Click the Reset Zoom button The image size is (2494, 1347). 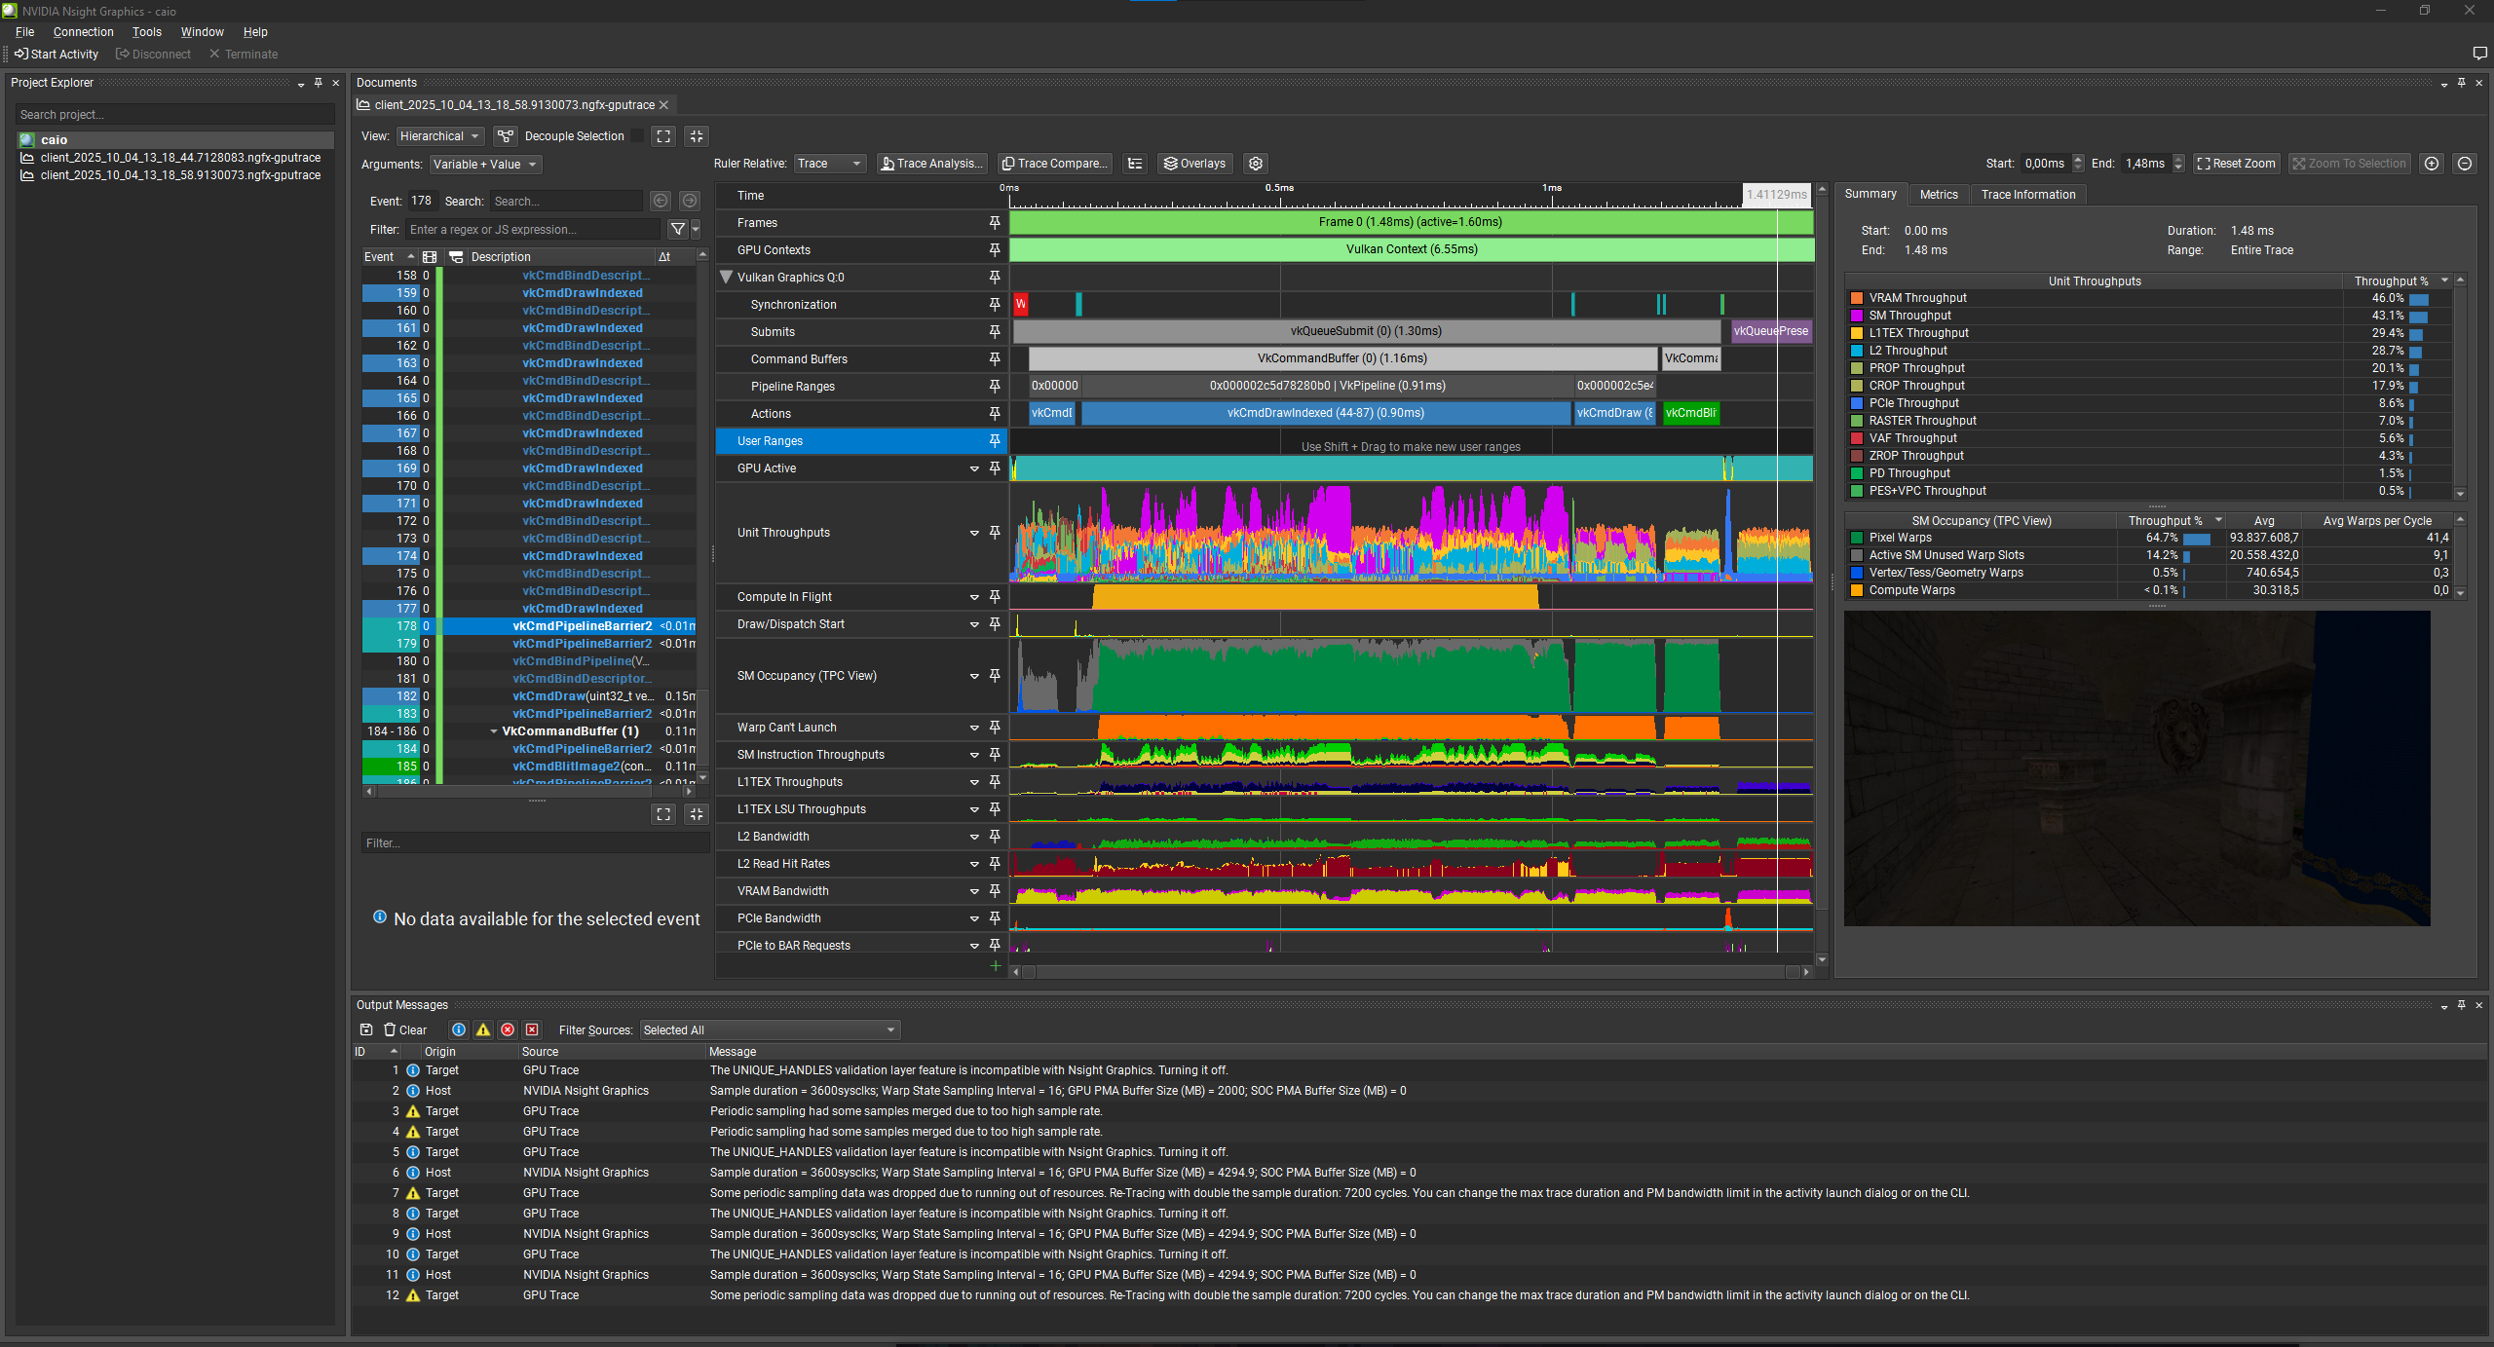pyautogui.click(x=2236, y=164)
